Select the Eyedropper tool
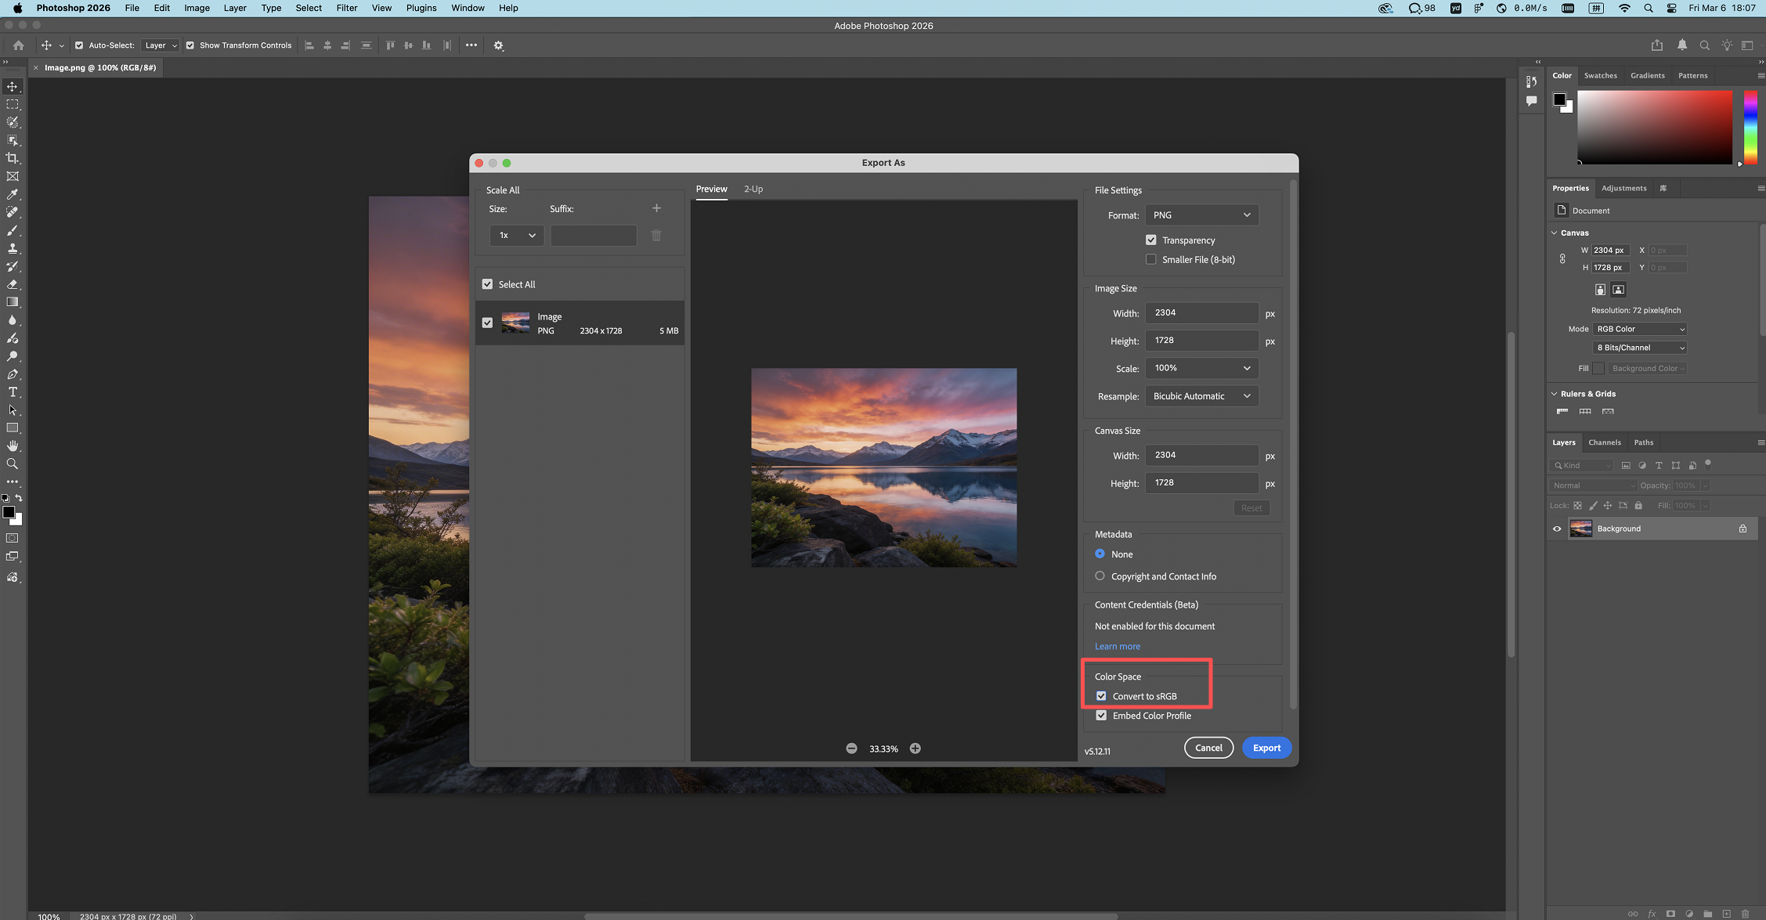Screen dimensions: 1766x920 pos(13,194)
